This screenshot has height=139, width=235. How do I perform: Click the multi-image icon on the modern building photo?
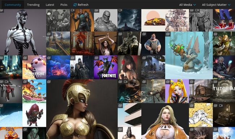coord(120,106)
